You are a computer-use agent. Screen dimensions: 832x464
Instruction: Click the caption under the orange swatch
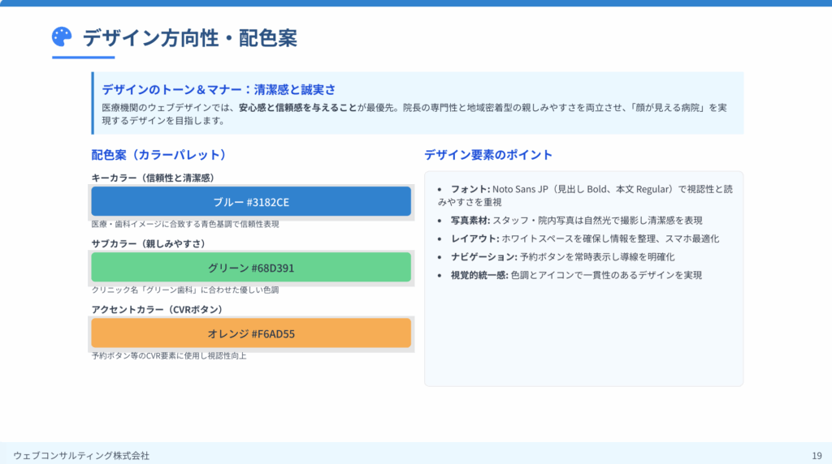[169, 355]
